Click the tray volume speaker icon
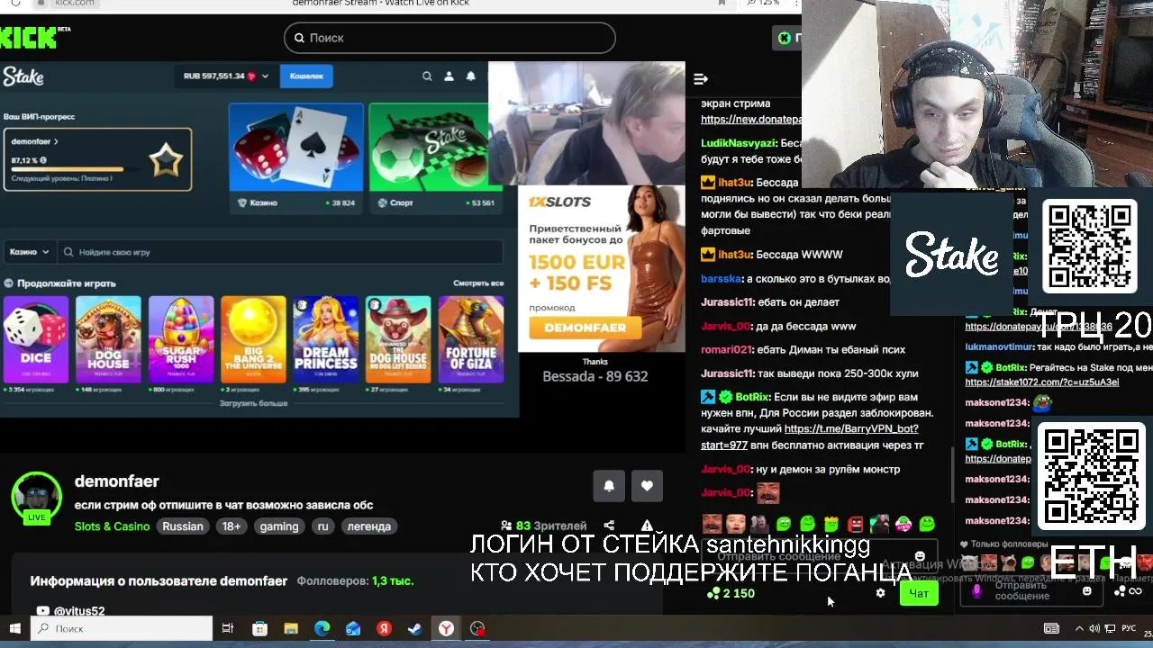Image resolution: width=1153 pixels, height=648 pixels. [1094, 628]
